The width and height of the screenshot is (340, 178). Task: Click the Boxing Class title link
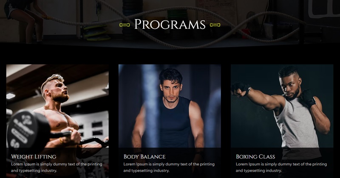[x=255, y=156]
